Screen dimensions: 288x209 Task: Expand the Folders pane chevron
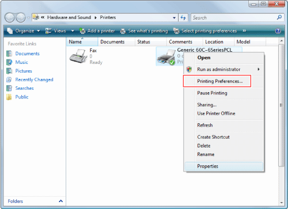(x=60, y=201)
